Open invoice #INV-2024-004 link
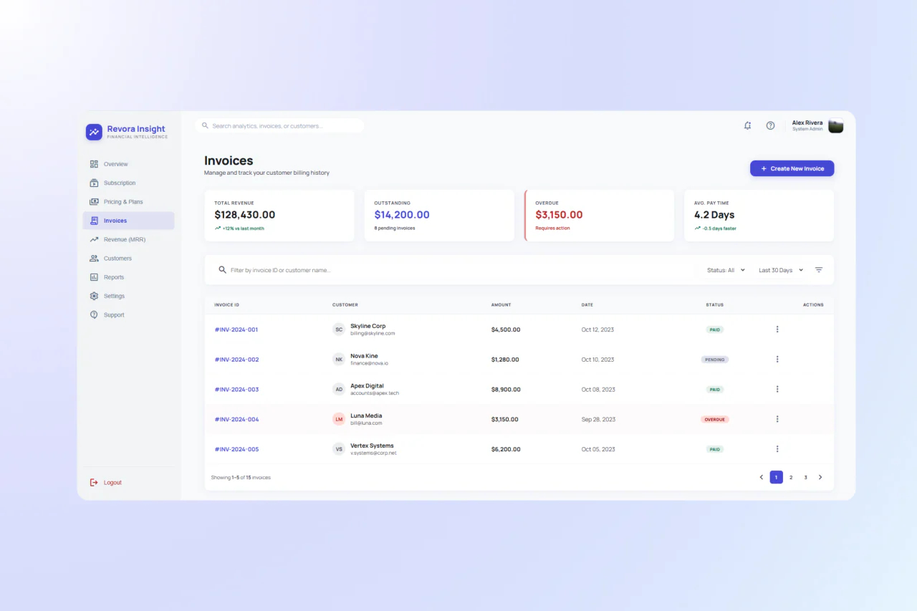The image size is (917, 611). pos(236,419)
